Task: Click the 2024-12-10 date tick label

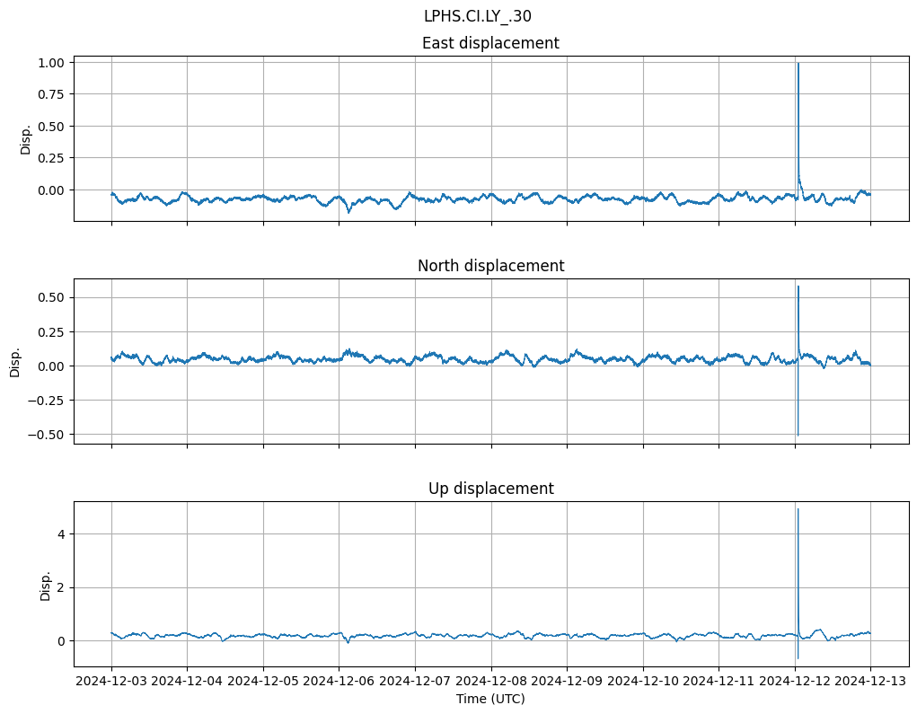Action: tap(642, 682)
